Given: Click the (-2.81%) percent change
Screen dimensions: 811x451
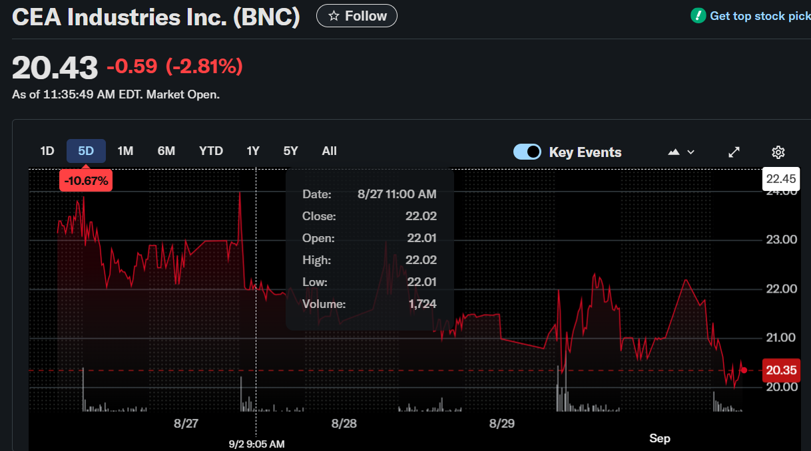Looking at the screenshot, I should 204,67.
